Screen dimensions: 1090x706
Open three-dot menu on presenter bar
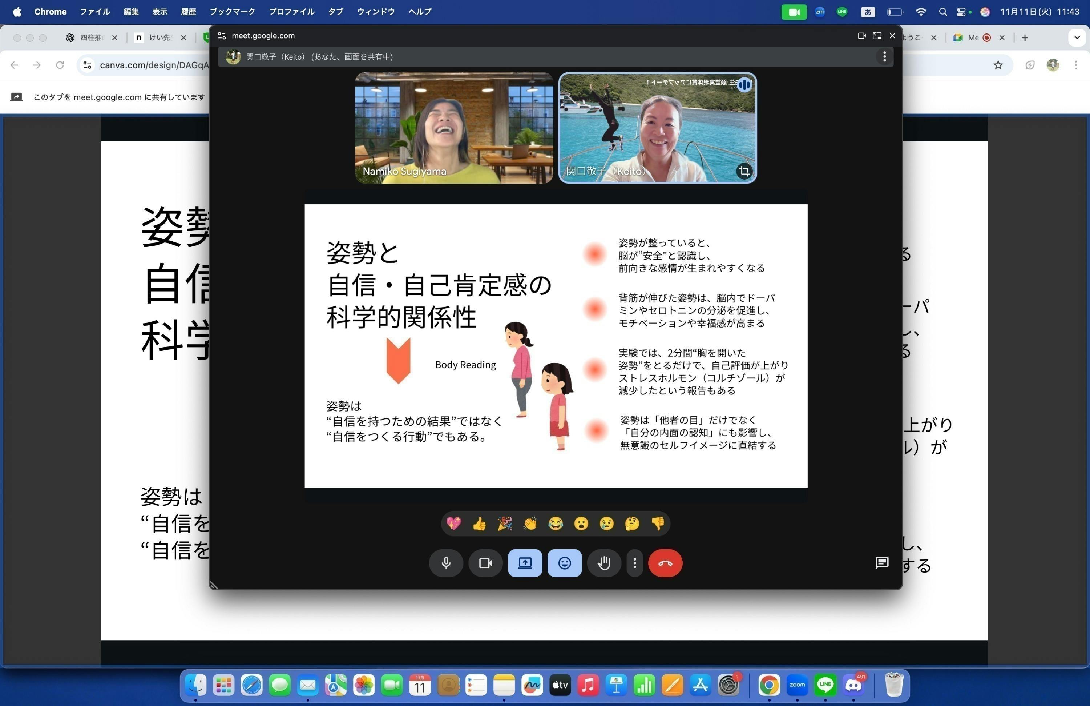[x=884, y=56]
